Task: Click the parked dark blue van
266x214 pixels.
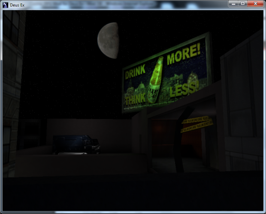Action: point(75,144)
